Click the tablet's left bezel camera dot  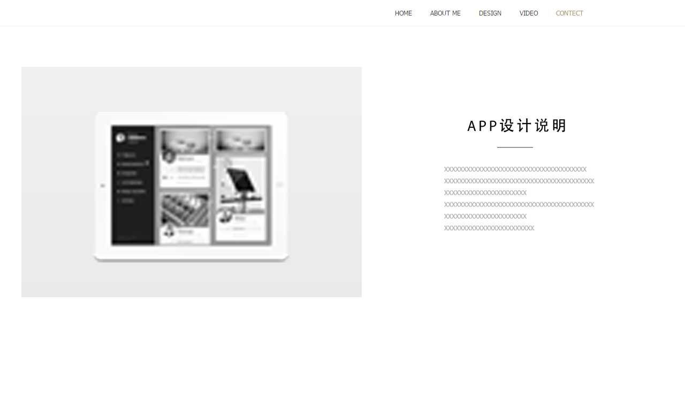tap(103, 185)
